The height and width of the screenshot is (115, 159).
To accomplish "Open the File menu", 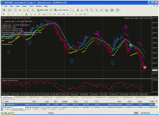I will (6, 6).
